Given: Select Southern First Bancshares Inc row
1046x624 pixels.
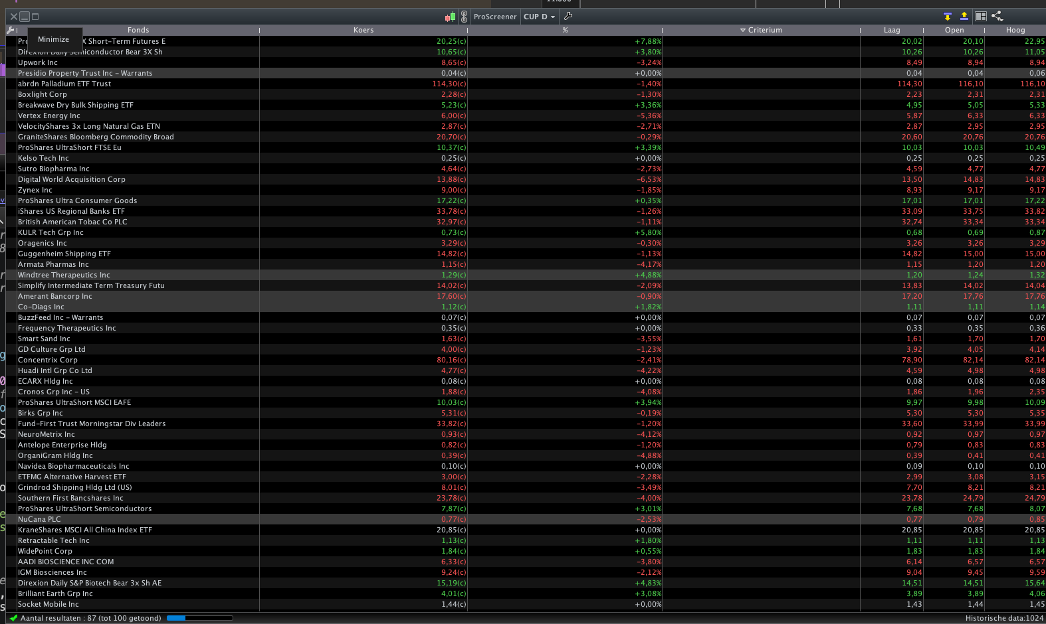Looking at the screenshot, I should tap(526, 498).
